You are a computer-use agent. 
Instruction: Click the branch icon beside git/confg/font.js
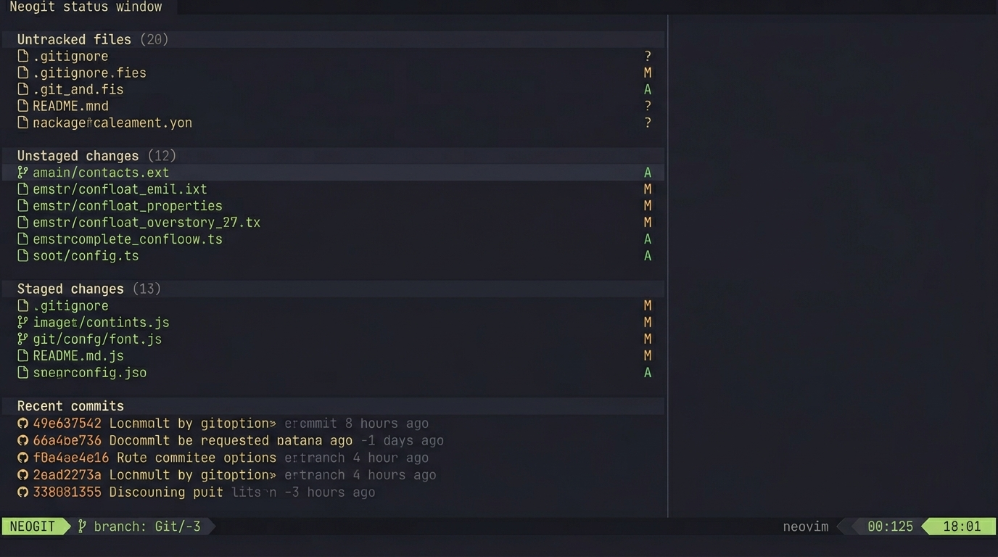pos(22,339)
